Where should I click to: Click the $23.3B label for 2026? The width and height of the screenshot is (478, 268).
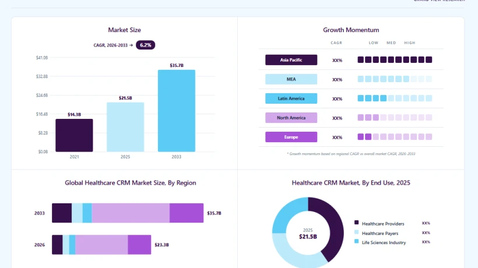161,245
